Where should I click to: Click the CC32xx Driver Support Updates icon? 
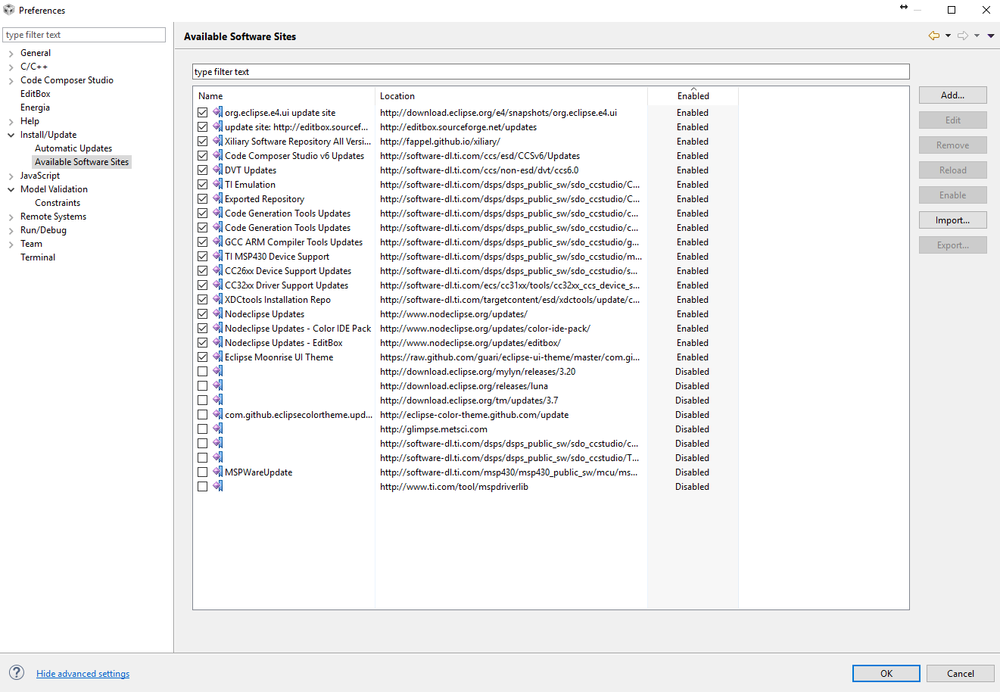tap(217, 285)
